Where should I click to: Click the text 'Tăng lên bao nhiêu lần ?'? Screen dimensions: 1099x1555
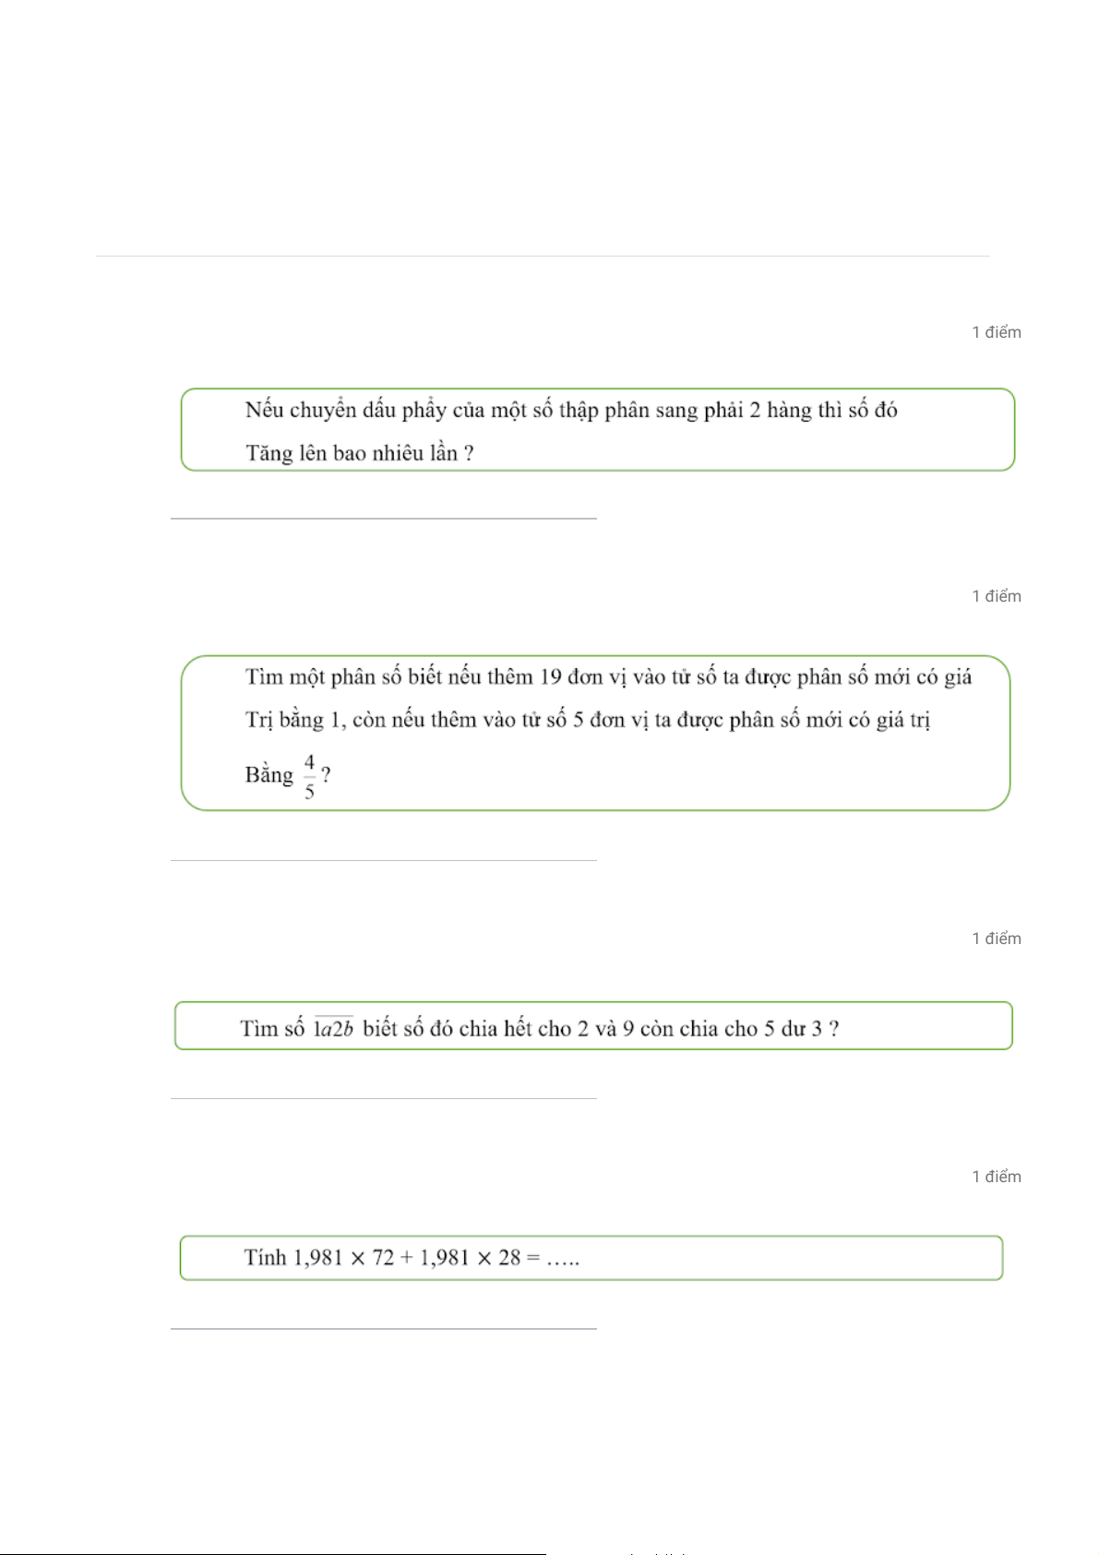[x=360, y=453]
